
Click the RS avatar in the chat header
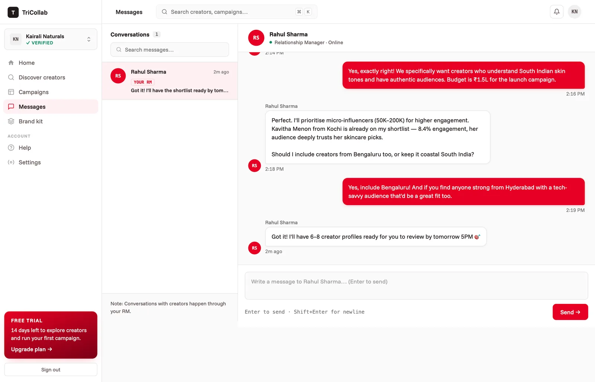click(256, 38)
